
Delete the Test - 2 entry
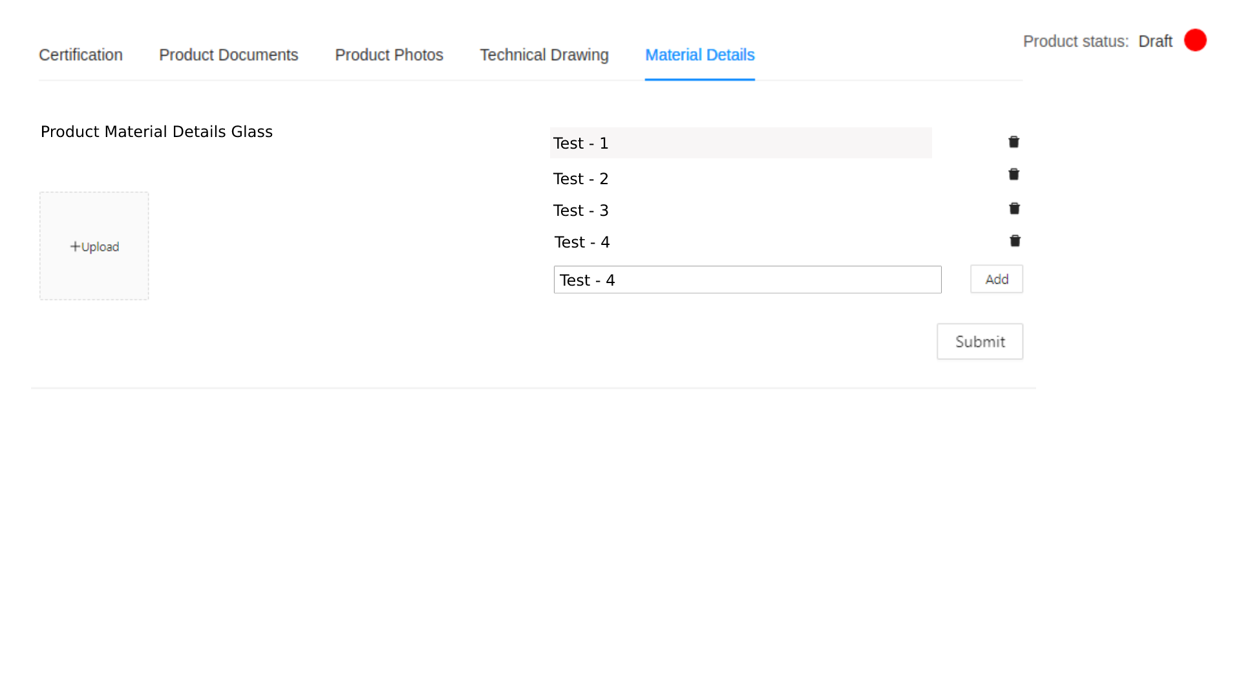[x=1013, y=174]
